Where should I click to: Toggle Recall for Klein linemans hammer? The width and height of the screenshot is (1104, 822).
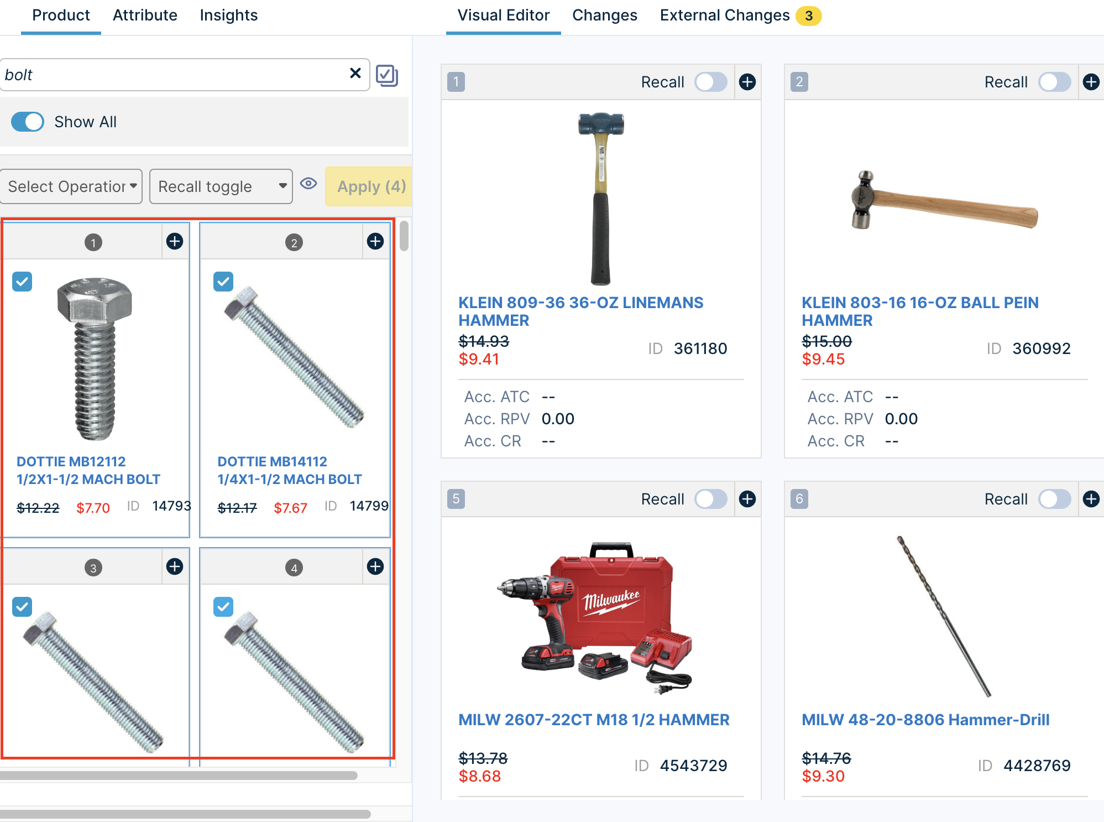click(711, 82)
